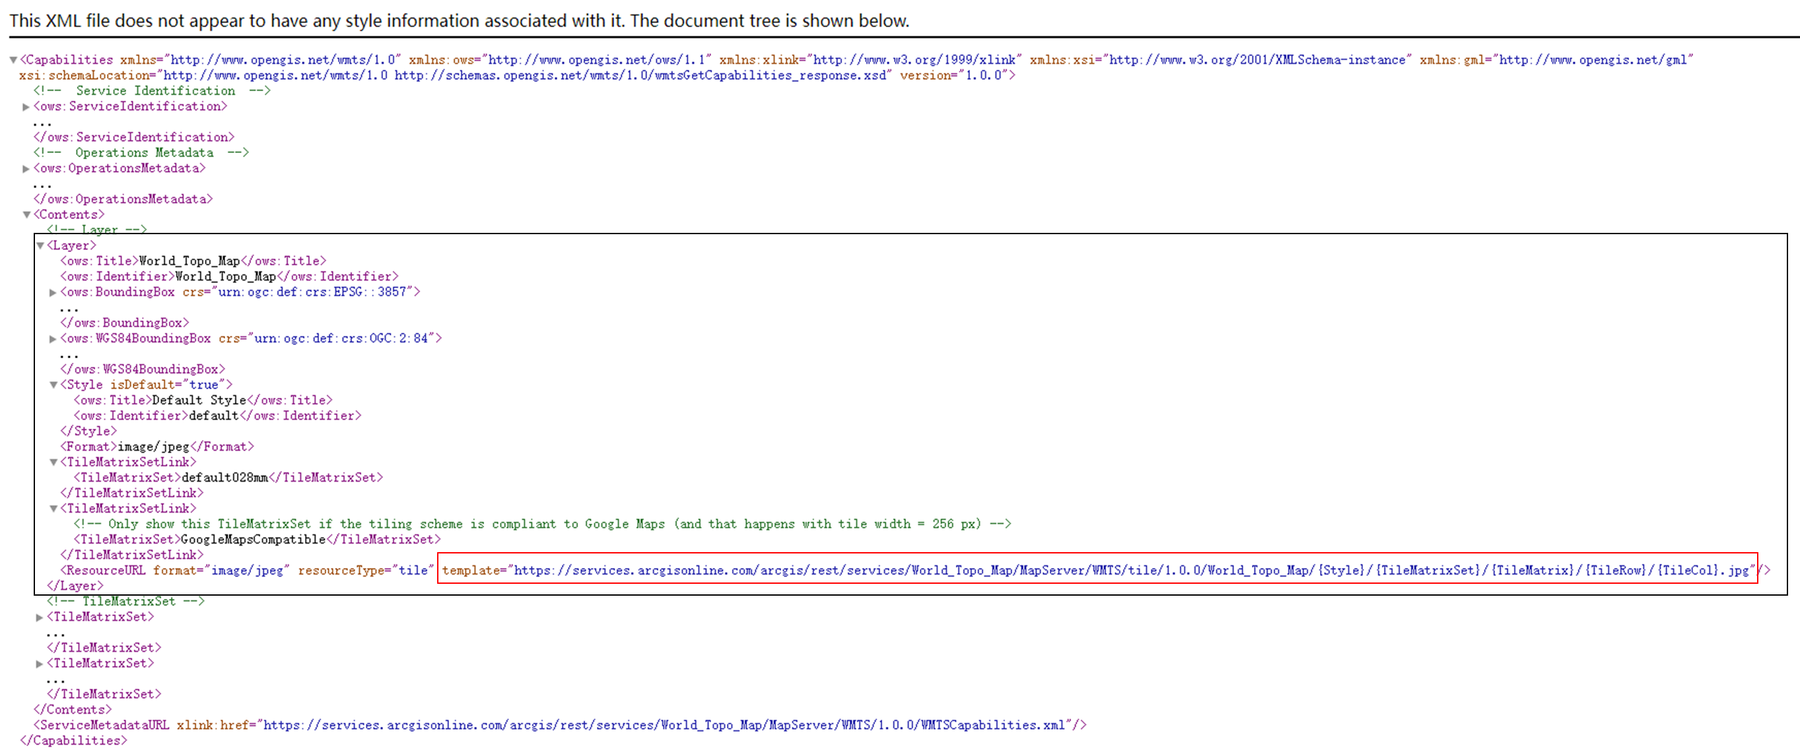Screen dimensions: 1800x754
Task: Expand the ows:BoundingBox EPSG 3857 node
Action: (x=53, y=292)
